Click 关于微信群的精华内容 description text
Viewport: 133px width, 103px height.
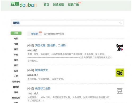[54, 34]
